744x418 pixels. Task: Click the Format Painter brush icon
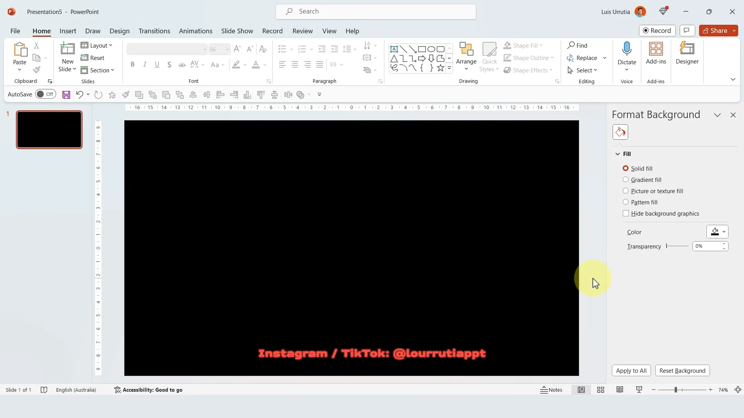[36, 70]
